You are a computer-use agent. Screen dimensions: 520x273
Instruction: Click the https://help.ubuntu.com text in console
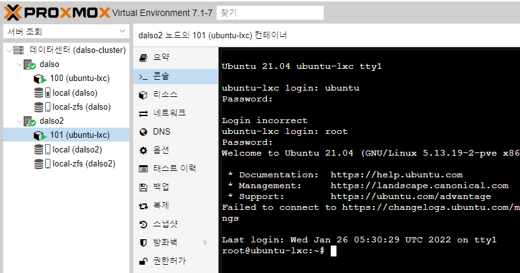[396, 175]
